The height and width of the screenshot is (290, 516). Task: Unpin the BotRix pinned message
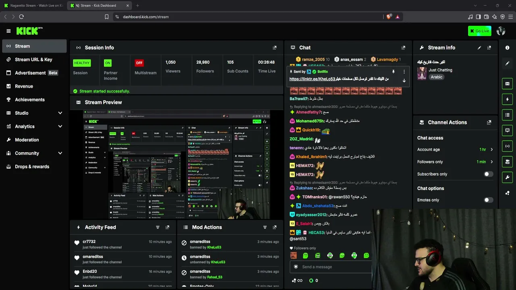coord(393,72)
